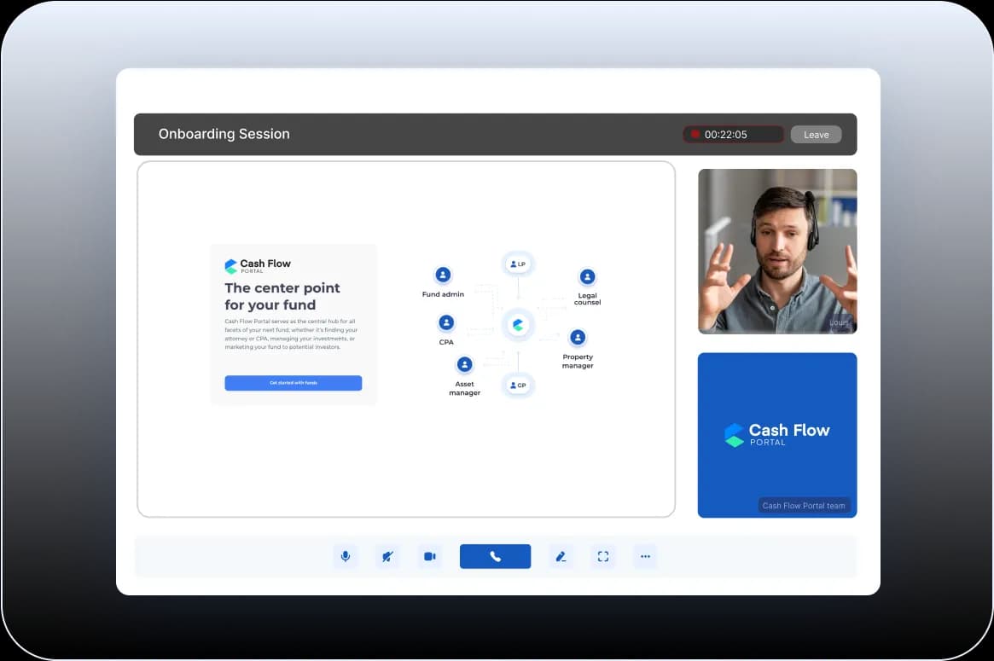Toggle the muted speaker button
Screen dimensions: 994x661
[x=387, y=557]
